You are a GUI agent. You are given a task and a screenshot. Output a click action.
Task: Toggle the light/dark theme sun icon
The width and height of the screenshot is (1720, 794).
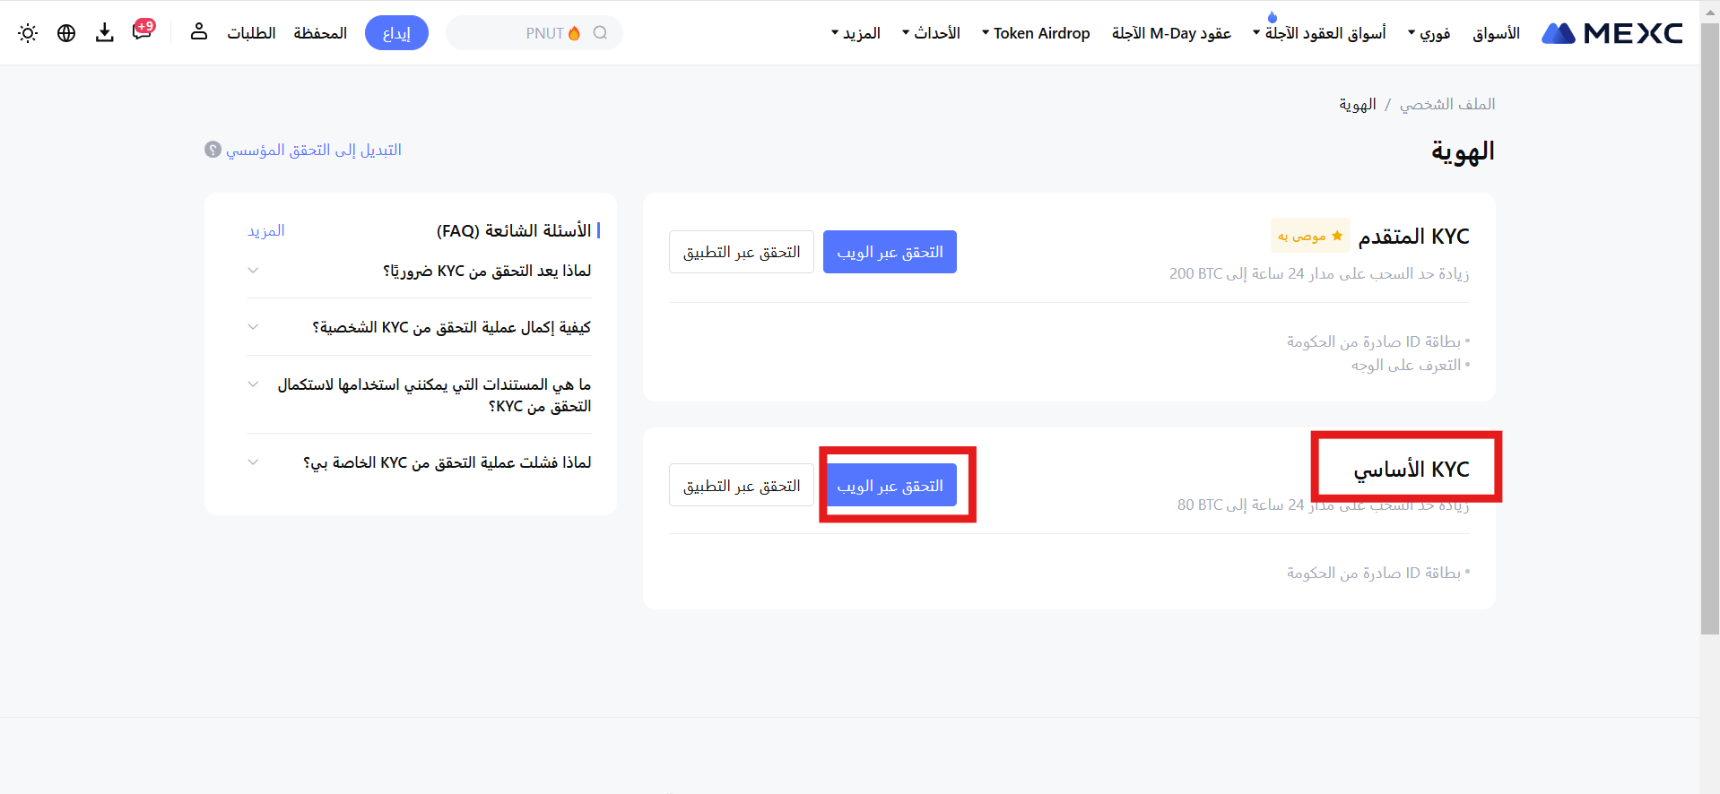click(x=28, y=33)
